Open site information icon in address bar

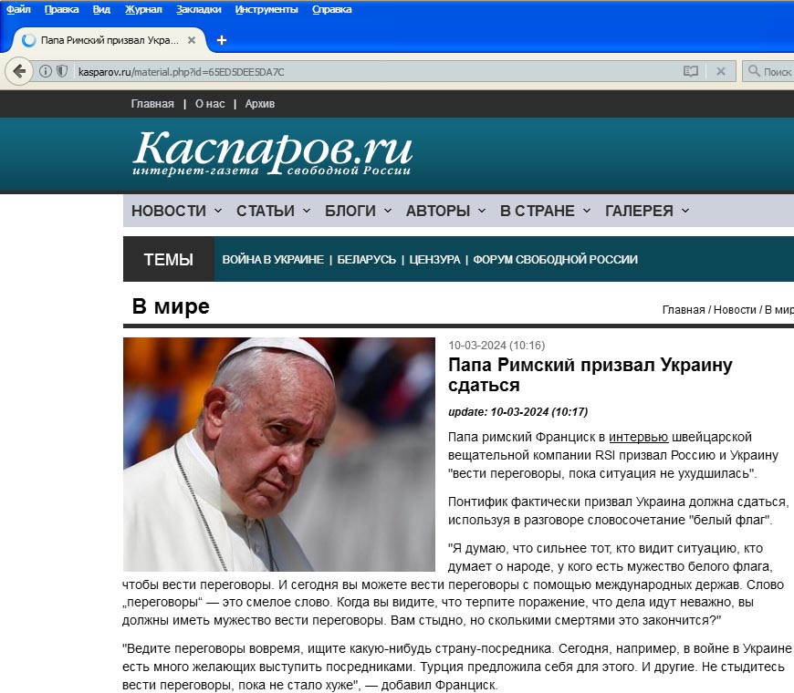pos(46,71)
